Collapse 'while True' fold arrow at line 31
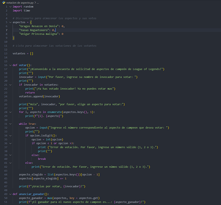The height and width of the screenshot is (205, 221). coord(10,124)
